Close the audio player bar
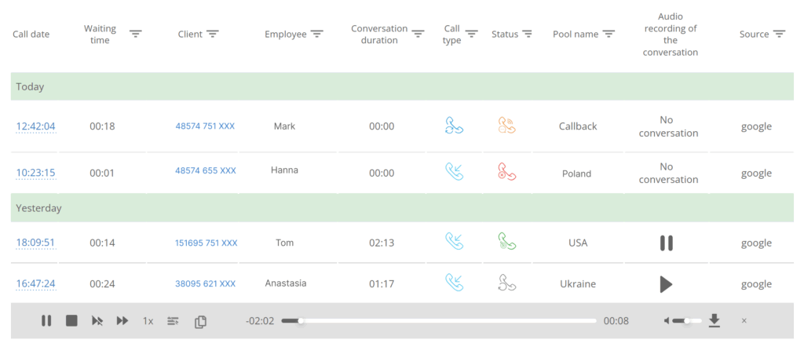 [x=744, y=321]
